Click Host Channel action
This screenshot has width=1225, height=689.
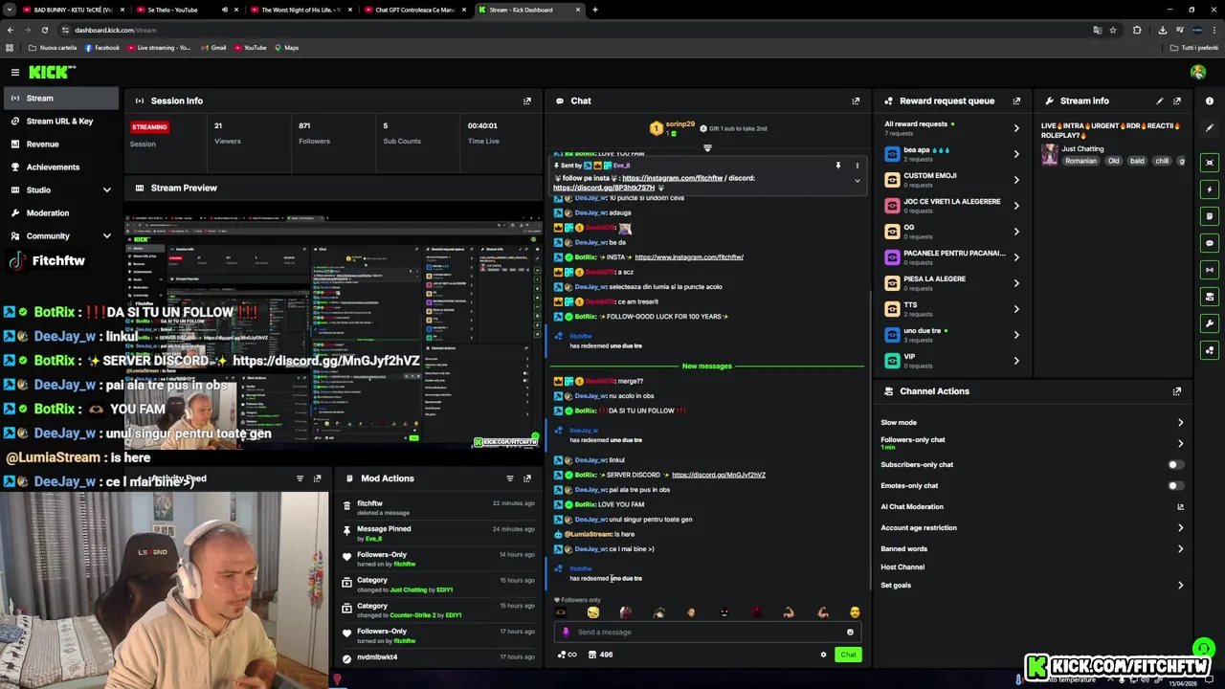[902, 567]
